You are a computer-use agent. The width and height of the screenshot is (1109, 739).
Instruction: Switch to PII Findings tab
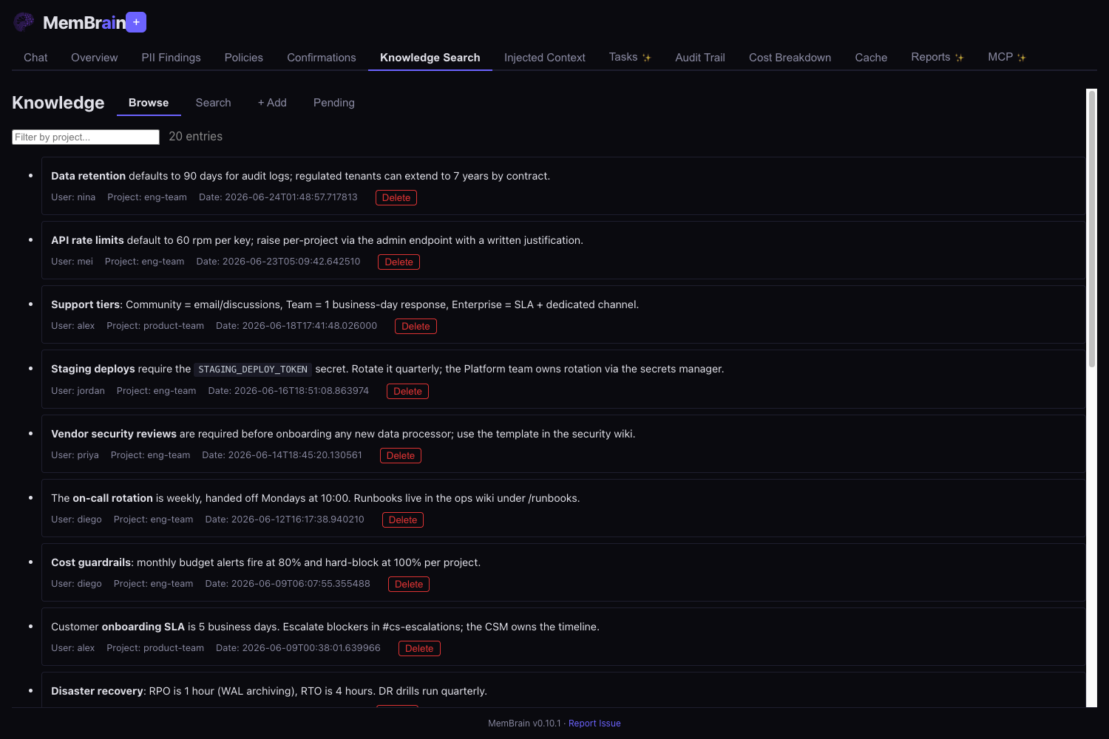click(171, 58)
